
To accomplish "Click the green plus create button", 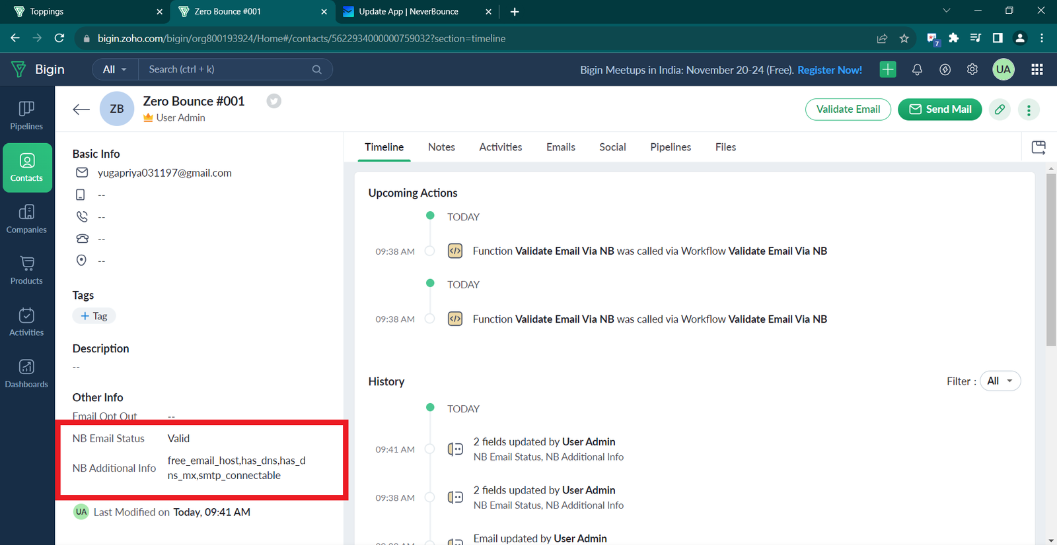I will coord(888,69).
